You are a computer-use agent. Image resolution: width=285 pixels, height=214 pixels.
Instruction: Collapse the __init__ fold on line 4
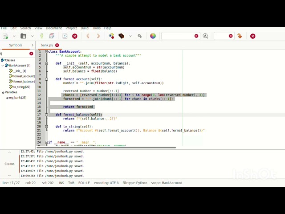pyautogui.click(x=46, y=63)
